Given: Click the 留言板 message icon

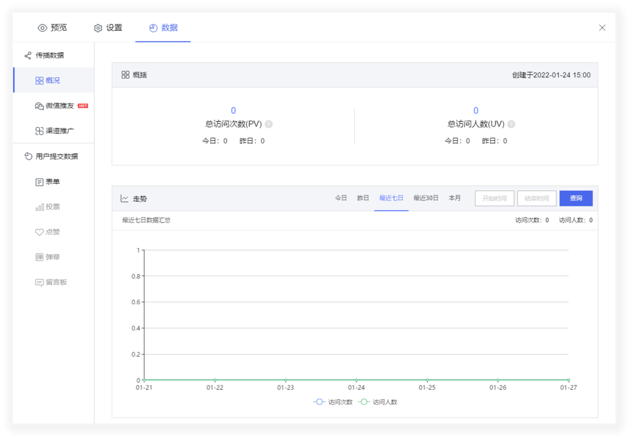Looking at the screenshot, I should tap(40, 282).
